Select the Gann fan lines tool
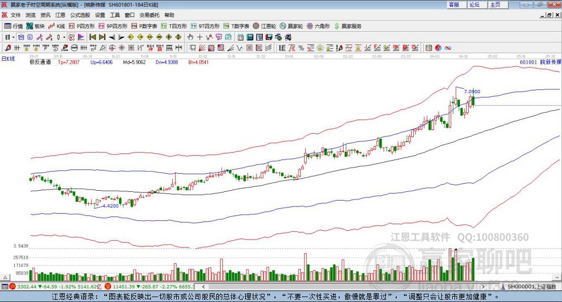562x302 pixels. [202, 48]
